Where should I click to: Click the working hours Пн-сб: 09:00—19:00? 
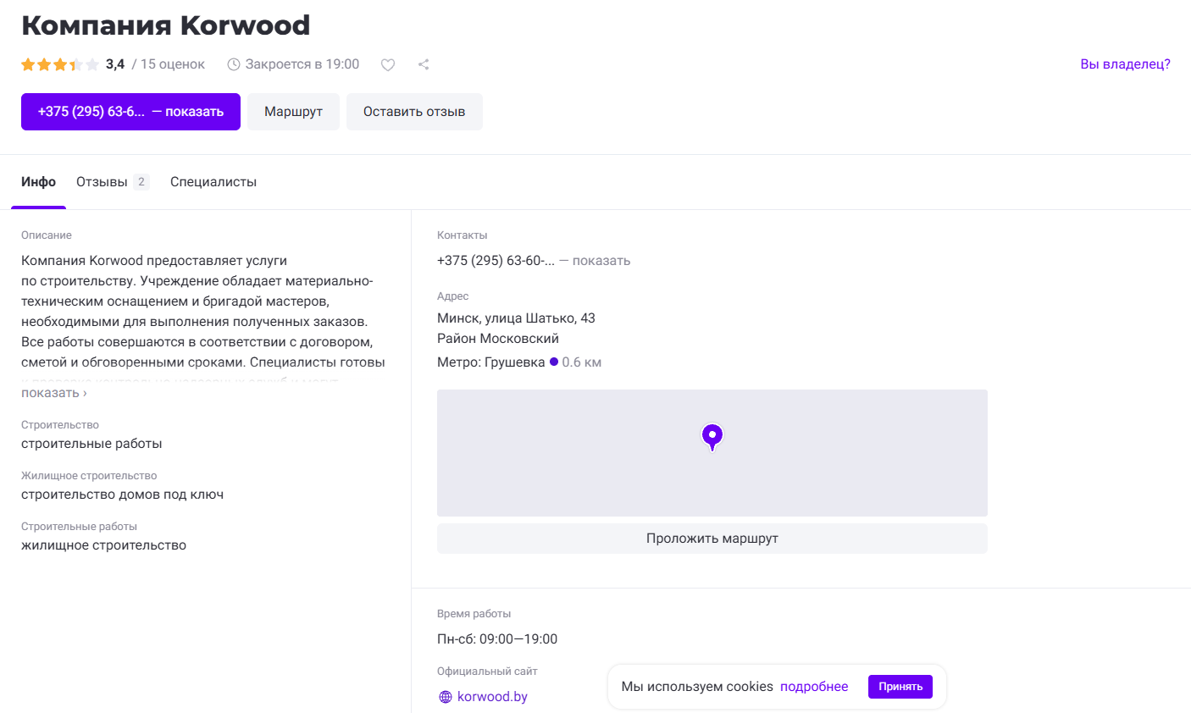tap(497, 639)
